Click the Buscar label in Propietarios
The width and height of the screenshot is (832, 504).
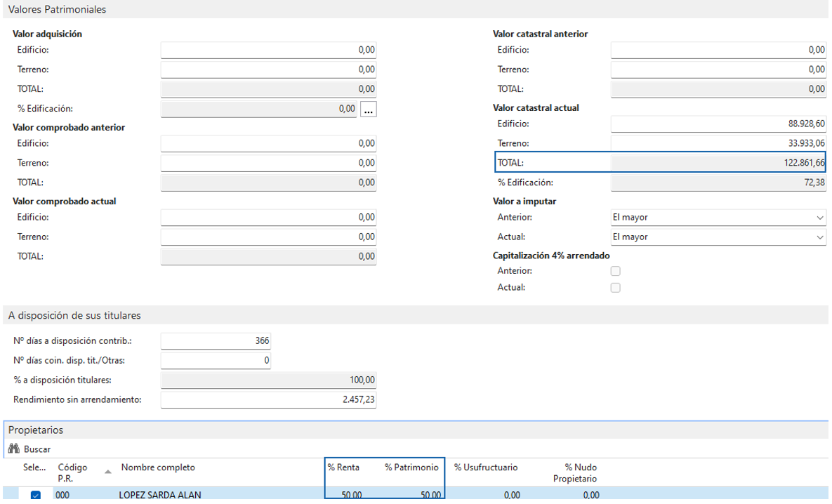click(37, 449)
